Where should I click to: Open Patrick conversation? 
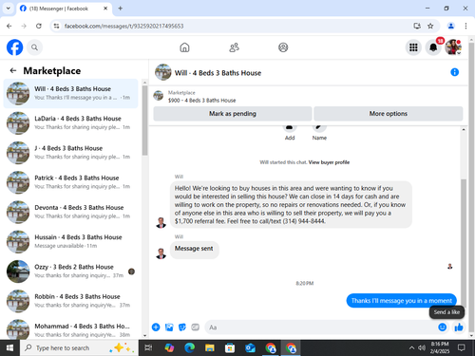[x=71, y=182]
